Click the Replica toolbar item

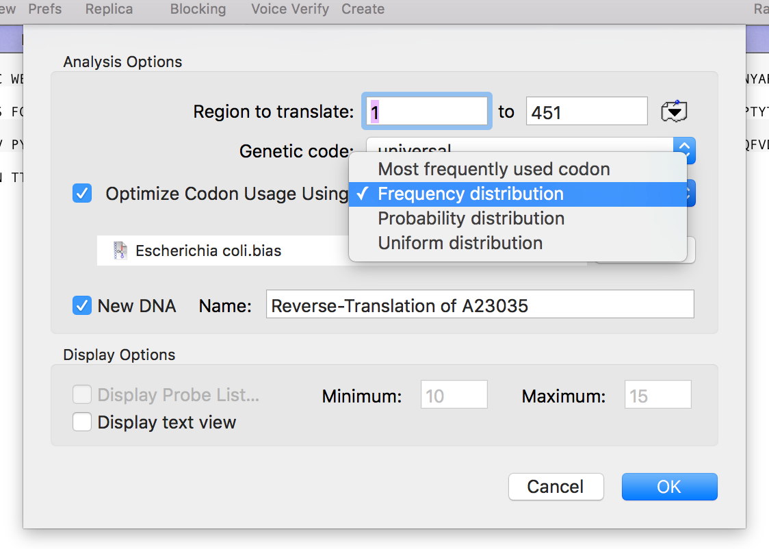(x=109, y=10)
